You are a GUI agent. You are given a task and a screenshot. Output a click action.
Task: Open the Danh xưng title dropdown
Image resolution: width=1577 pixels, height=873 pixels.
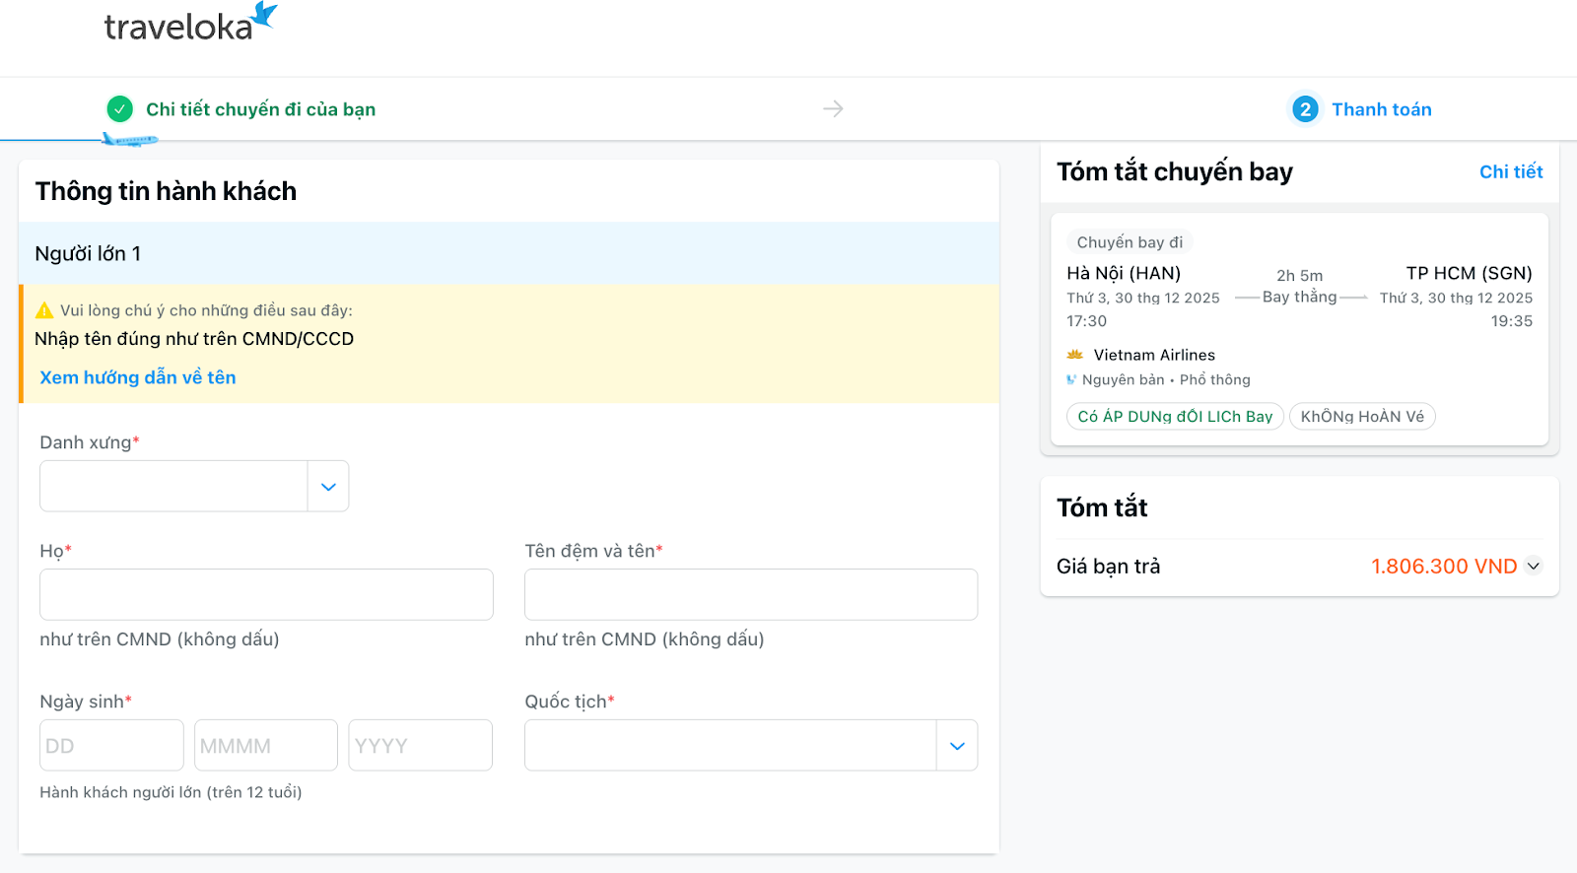point(194,486)
